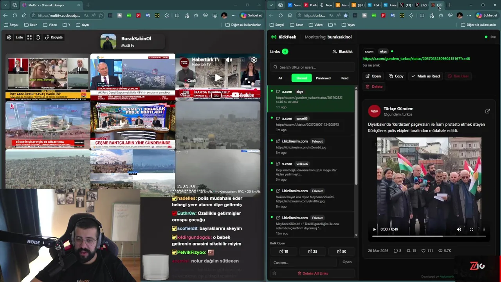Open the Sosyal bookmarks folder in left browser
Viewport: 501px width, 282px height.
(11, 25)
